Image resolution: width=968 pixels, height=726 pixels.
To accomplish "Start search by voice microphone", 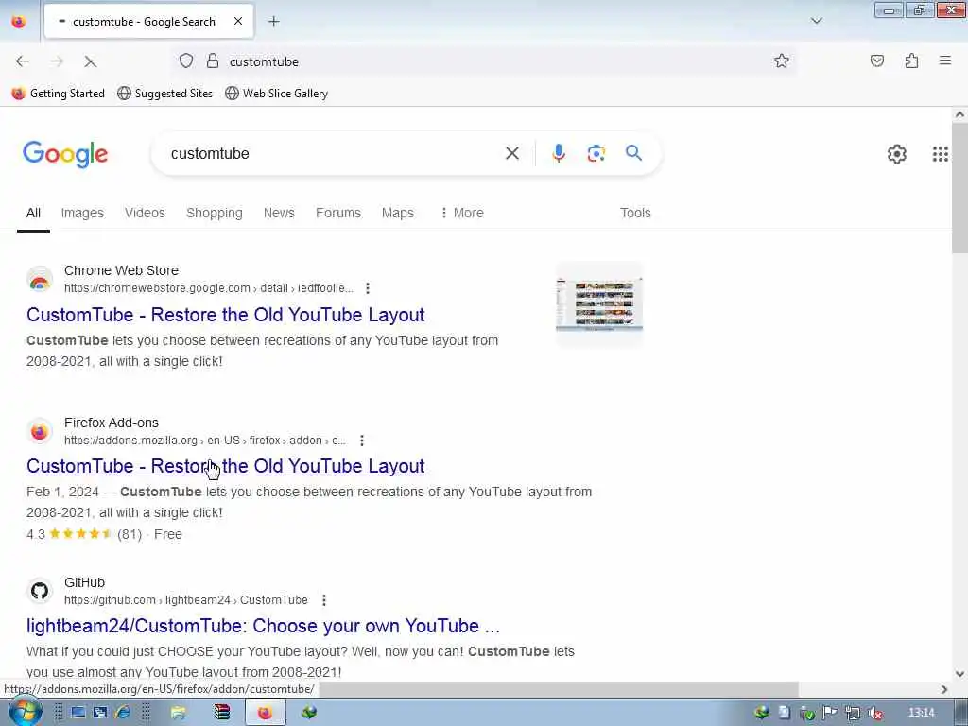I will (x=558, y=153).
